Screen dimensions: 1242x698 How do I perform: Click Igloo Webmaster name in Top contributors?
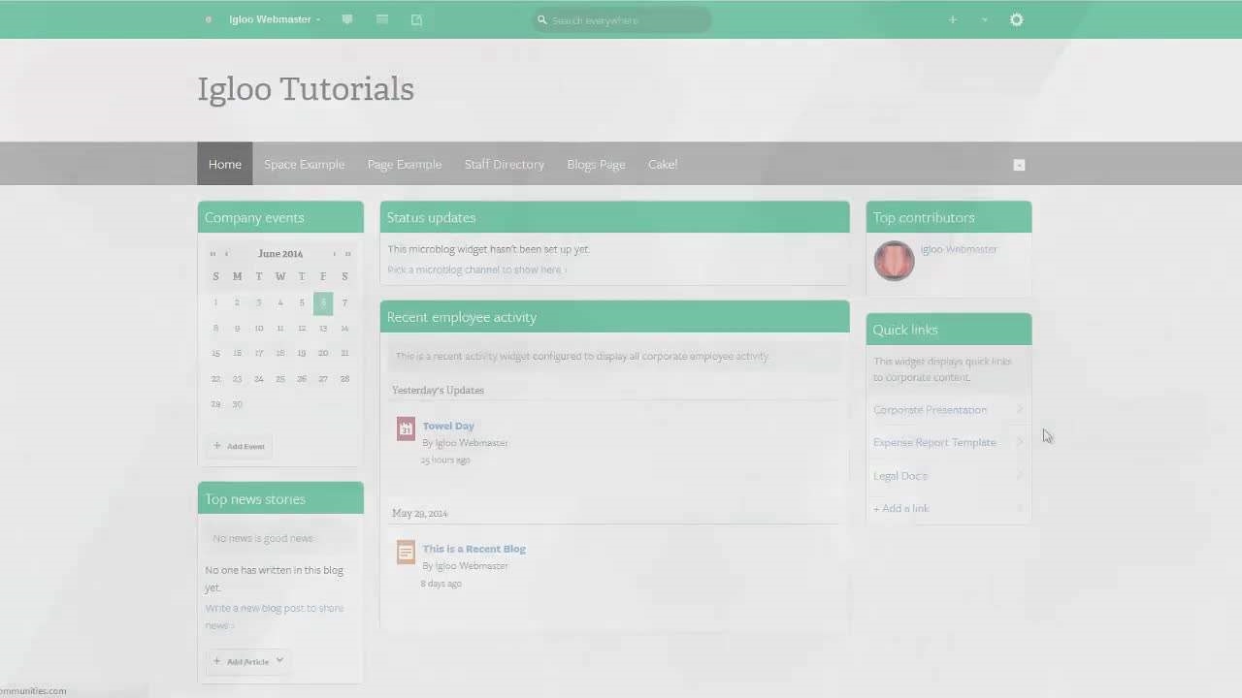point(959,249)
